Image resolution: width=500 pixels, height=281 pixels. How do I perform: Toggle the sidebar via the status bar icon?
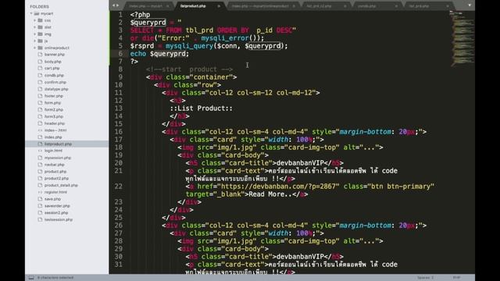click(31, 278)
